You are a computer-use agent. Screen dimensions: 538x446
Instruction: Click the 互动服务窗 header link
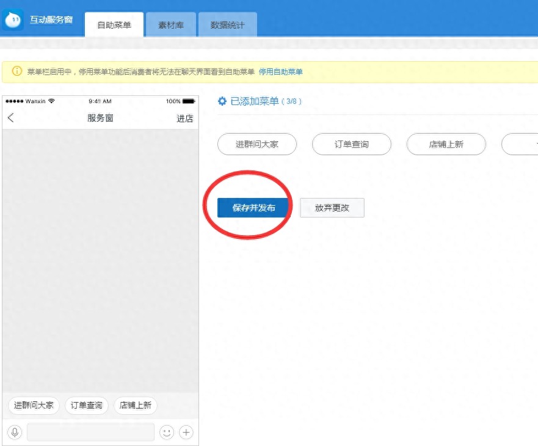(x=52, y=19)
